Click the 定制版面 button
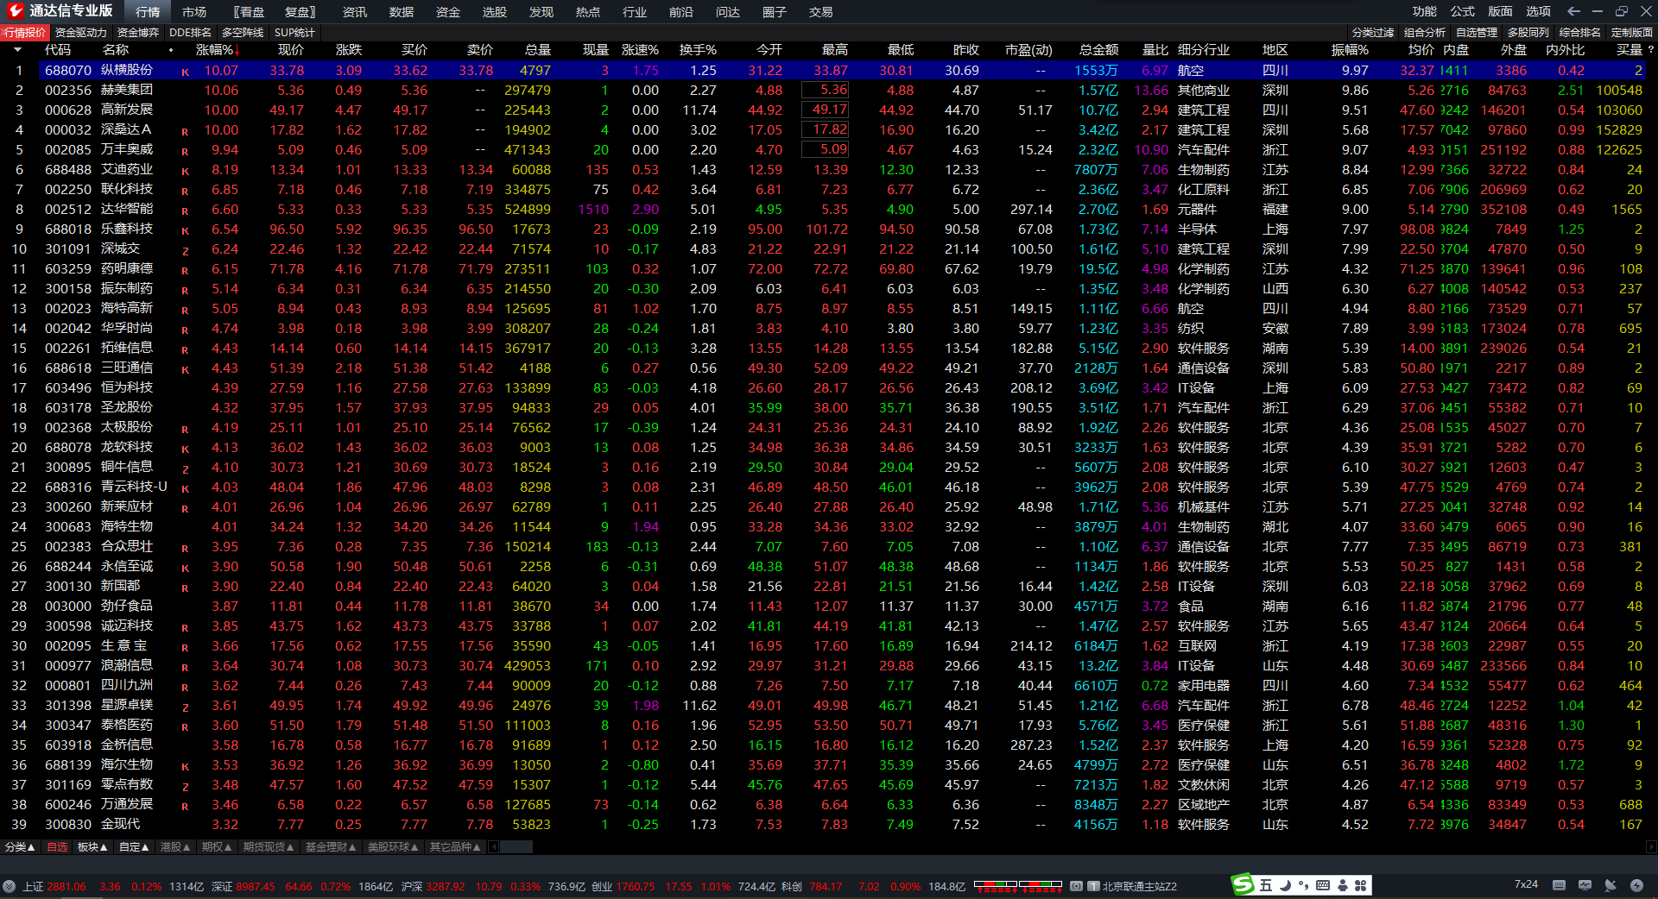This screenshot has height=899, width=1658. 1632,33
